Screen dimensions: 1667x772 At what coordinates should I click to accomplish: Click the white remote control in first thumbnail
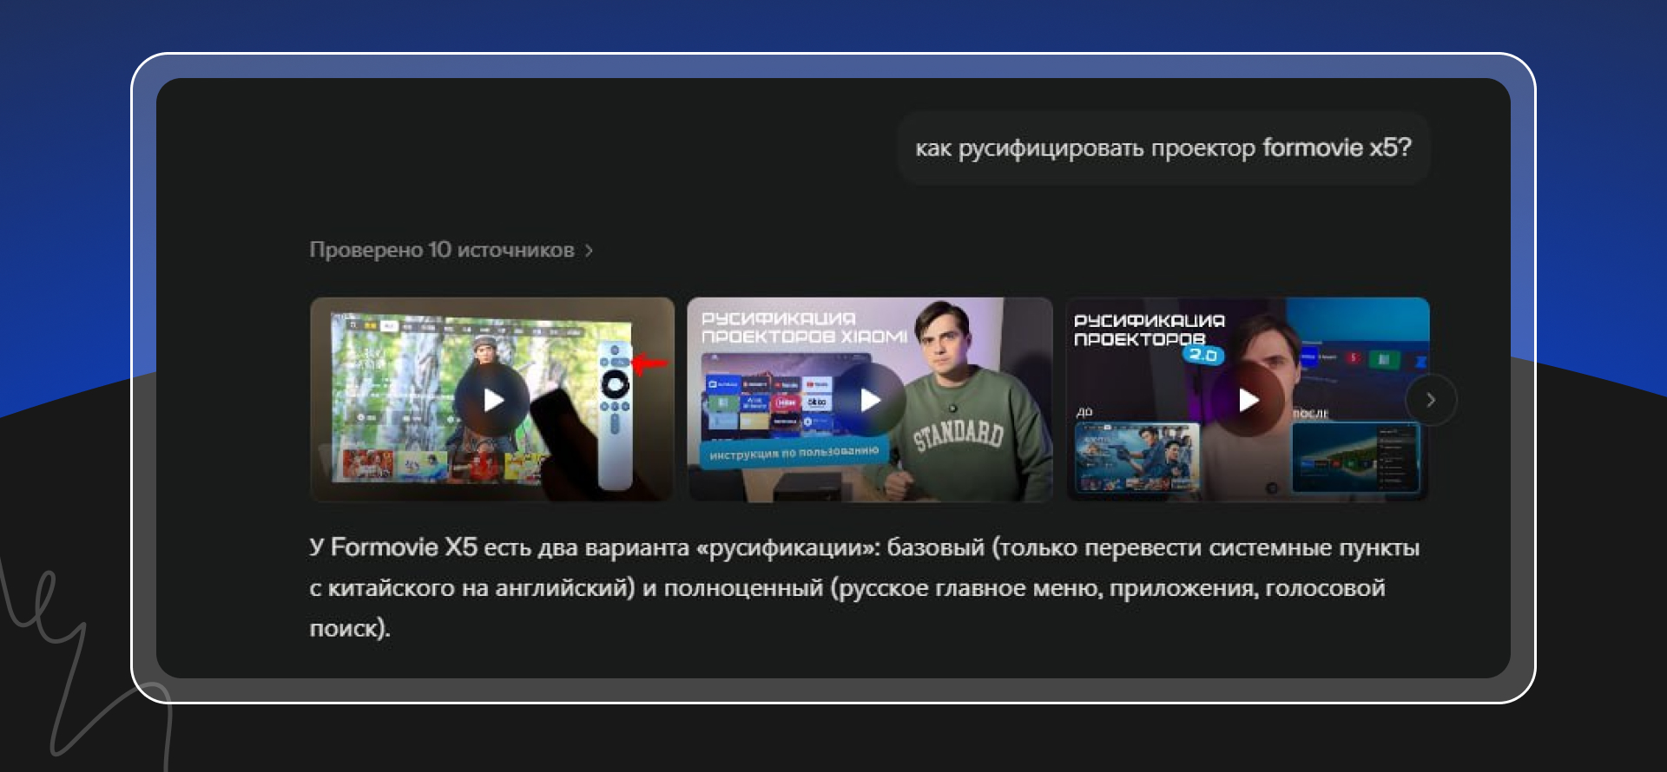click(x=616, y=416)
